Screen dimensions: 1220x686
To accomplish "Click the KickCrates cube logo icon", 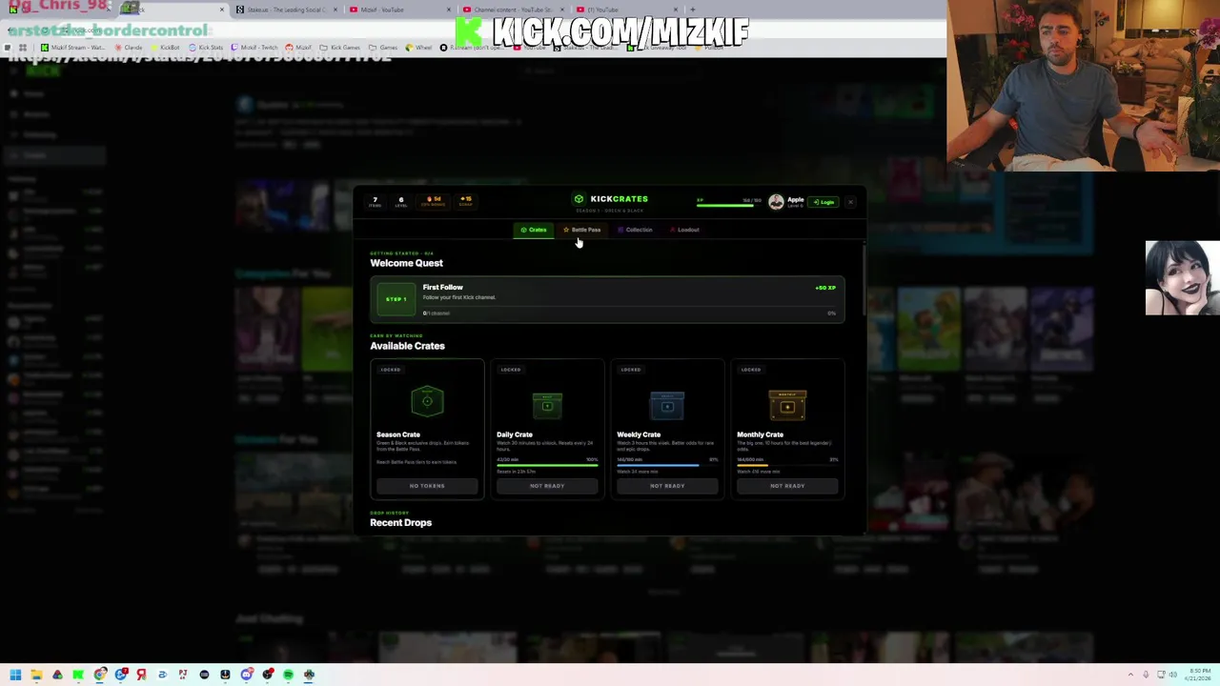I will pyautogui.click(x=579, y=199).
